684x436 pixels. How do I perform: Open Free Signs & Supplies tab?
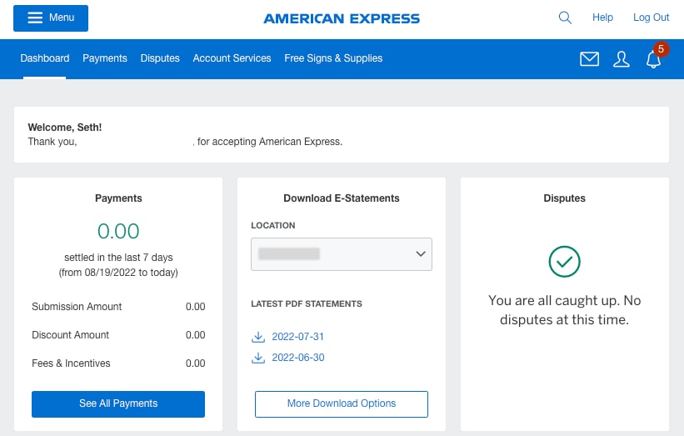point(333,58)
